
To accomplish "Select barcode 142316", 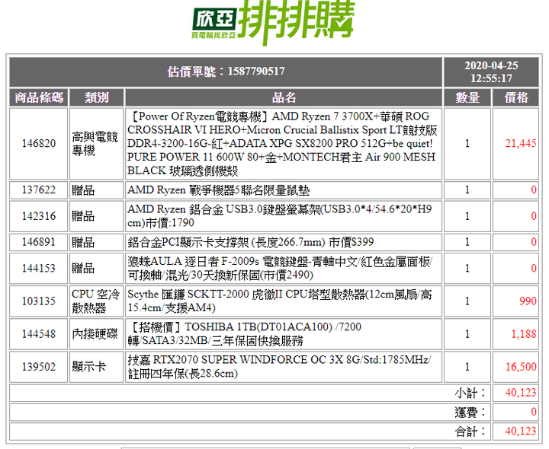I will 39,216.
